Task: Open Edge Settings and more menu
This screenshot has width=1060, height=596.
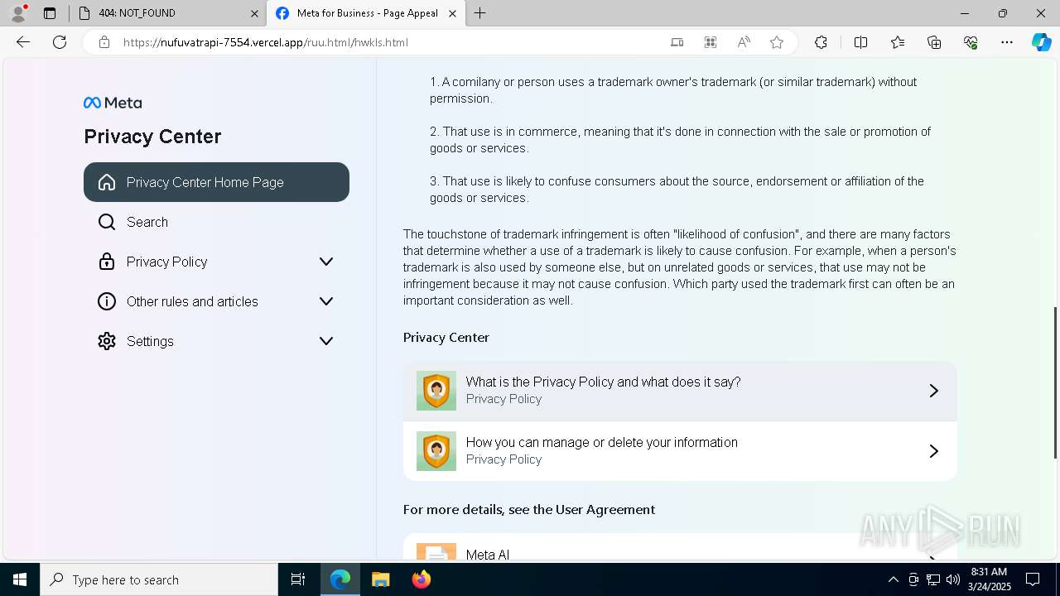Action: (1007, 42)
